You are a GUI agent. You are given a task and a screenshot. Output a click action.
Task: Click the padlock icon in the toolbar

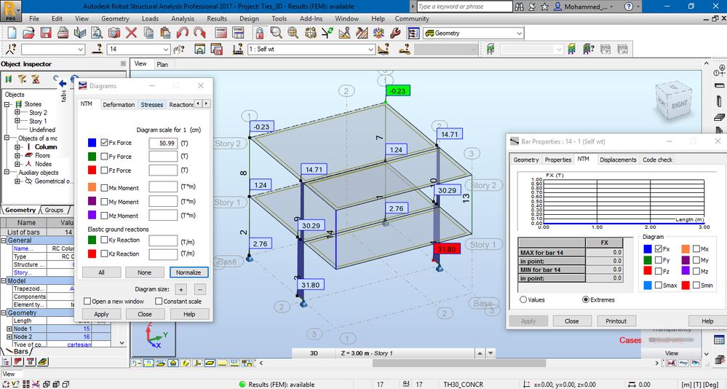[260, 33]
